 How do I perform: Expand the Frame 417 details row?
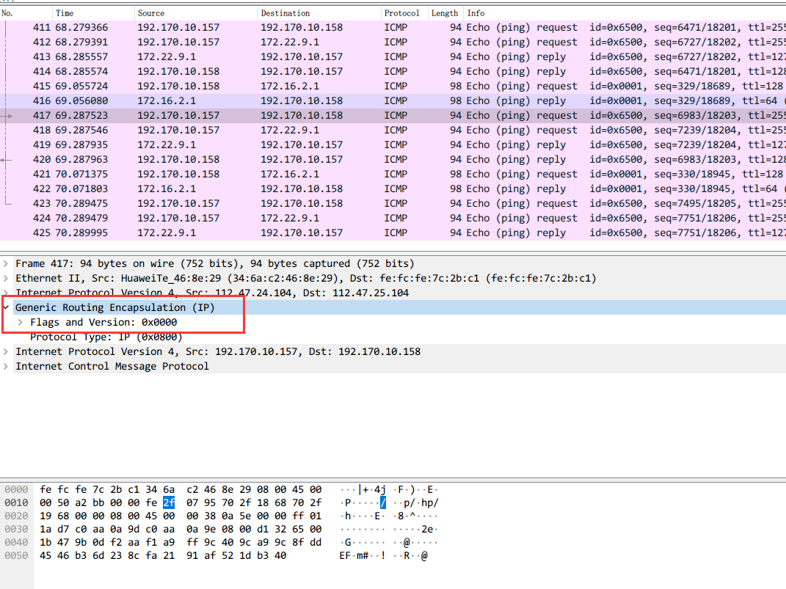click(x=6, y=263)
